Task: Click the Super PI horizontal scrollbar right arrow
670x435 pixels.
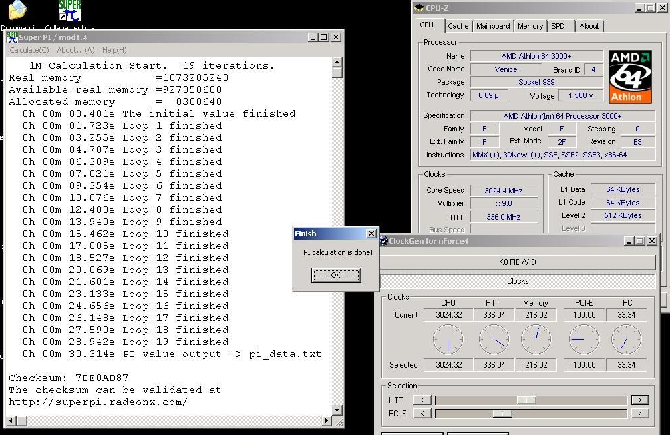Action: 327,421
